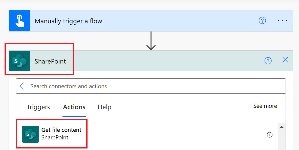Image resolution: width=299 pixels, height=150 pixels.
Task: Open the ellipsis menu on the trigger card
Action: [282, 21]
